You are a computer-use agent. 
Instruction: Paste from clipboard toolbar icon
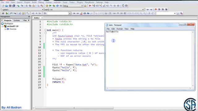tap(33, 6)
